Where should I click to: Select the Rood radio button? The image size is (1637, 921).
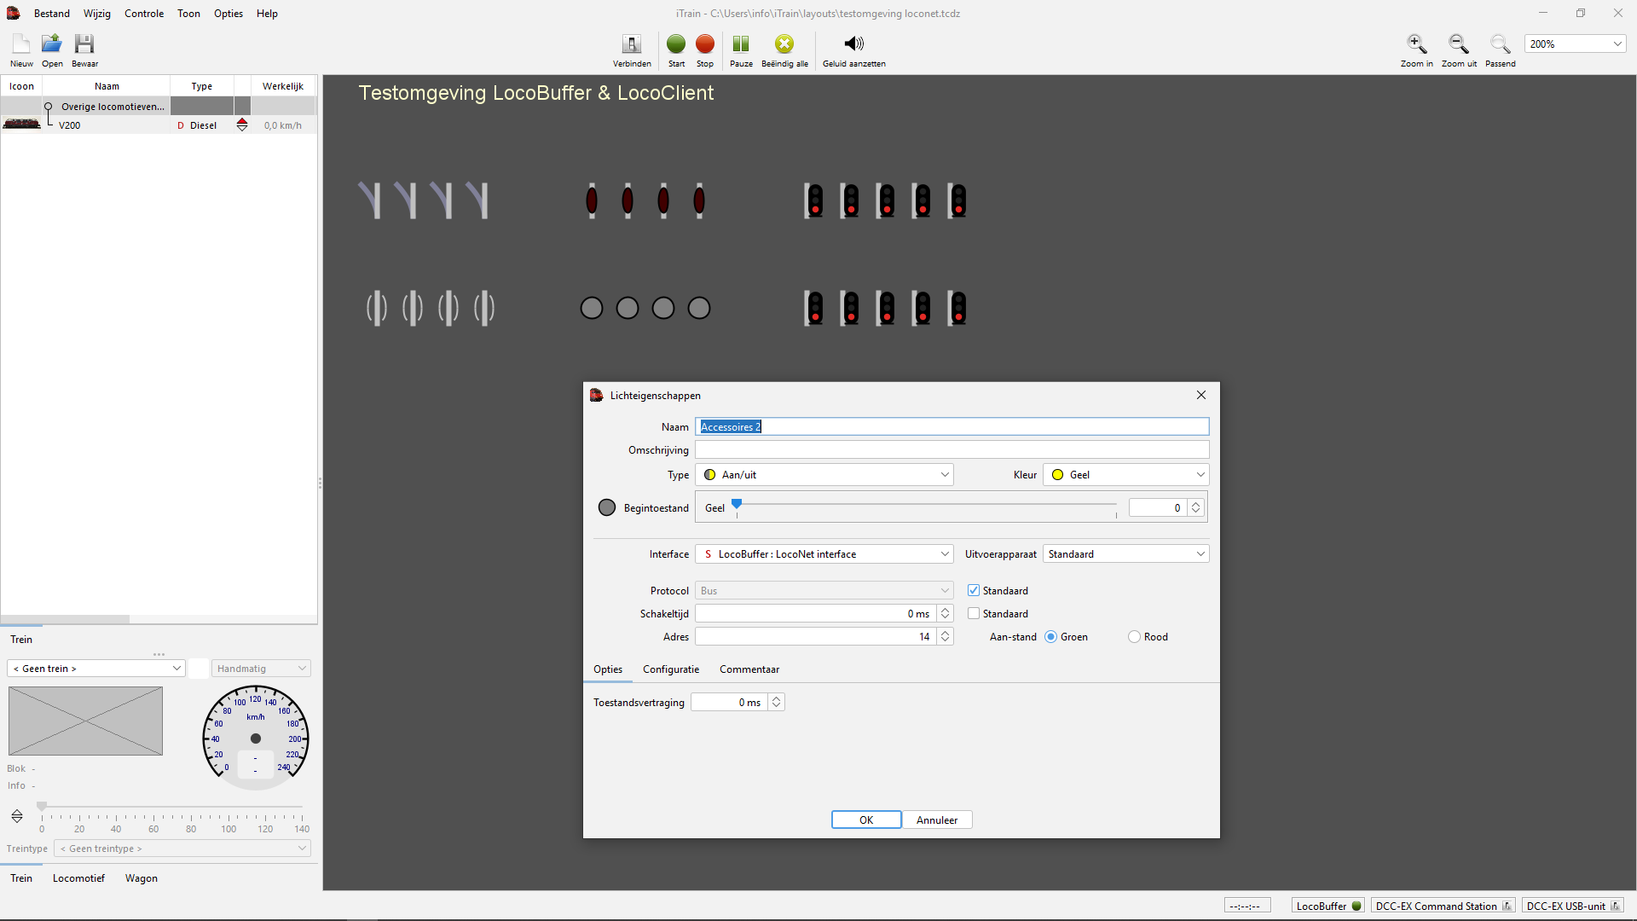point(1134,636)
